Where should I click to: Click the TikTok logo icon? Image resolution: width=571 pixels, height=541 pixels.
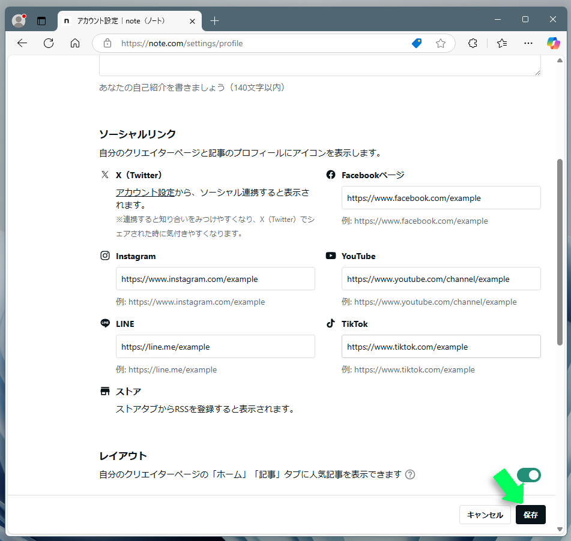point(331,323)
